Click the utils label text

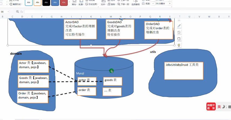(153, 52)
